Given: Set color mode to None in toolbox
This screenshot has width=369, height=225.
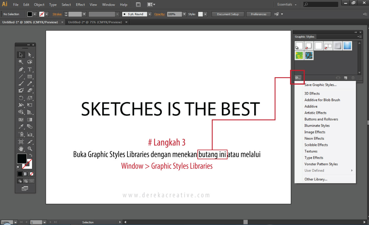Looking at the screenshot, I should (32, 174).
